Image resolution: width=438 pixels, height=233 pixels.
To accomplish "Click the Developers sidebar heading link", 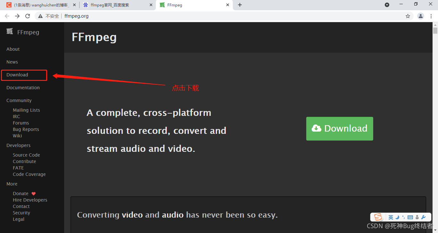I will [x=19, y=145].
